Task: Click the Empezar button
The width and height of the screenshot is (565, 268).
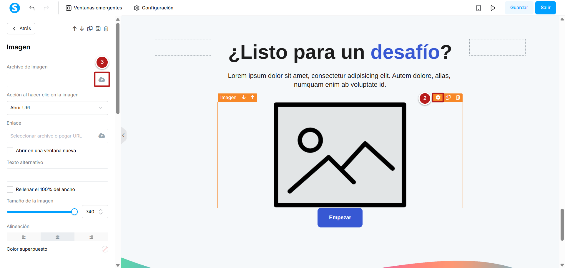Action: (340, 218)
